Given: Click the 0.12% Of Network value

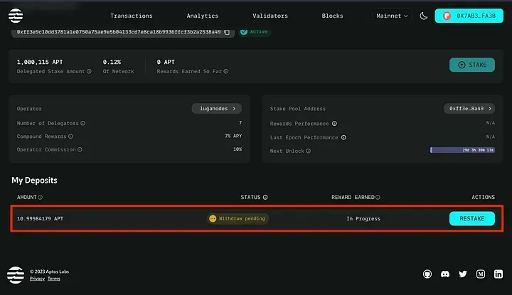Looking at the screenshot, I should [112, 62].
